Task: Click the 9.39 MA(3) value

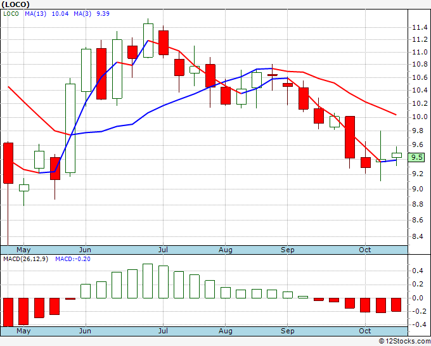Action: 103,14
